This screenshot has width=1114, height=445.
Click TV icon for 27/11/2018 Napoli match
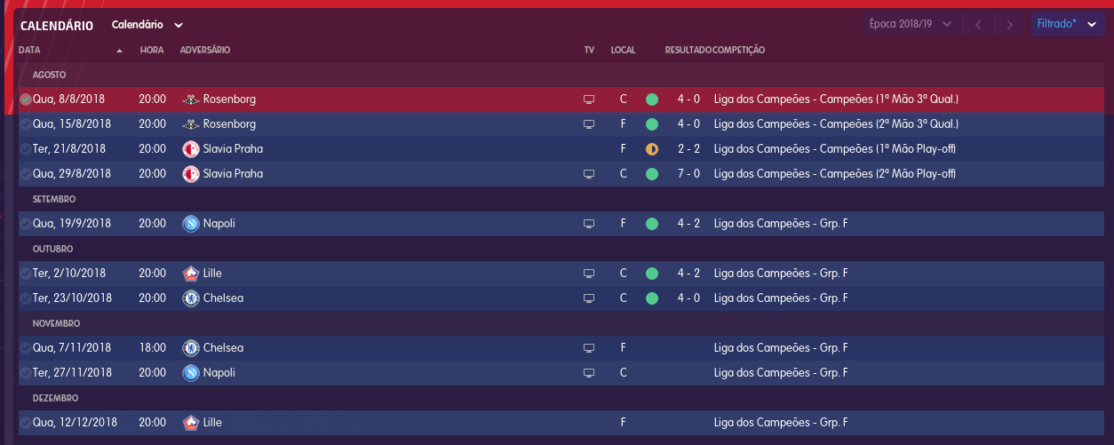point(588,373)
